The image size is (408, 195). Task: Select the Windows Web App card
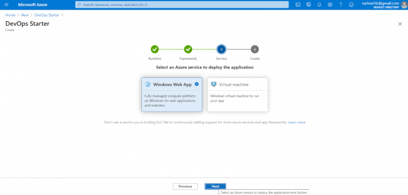[172, 95]
